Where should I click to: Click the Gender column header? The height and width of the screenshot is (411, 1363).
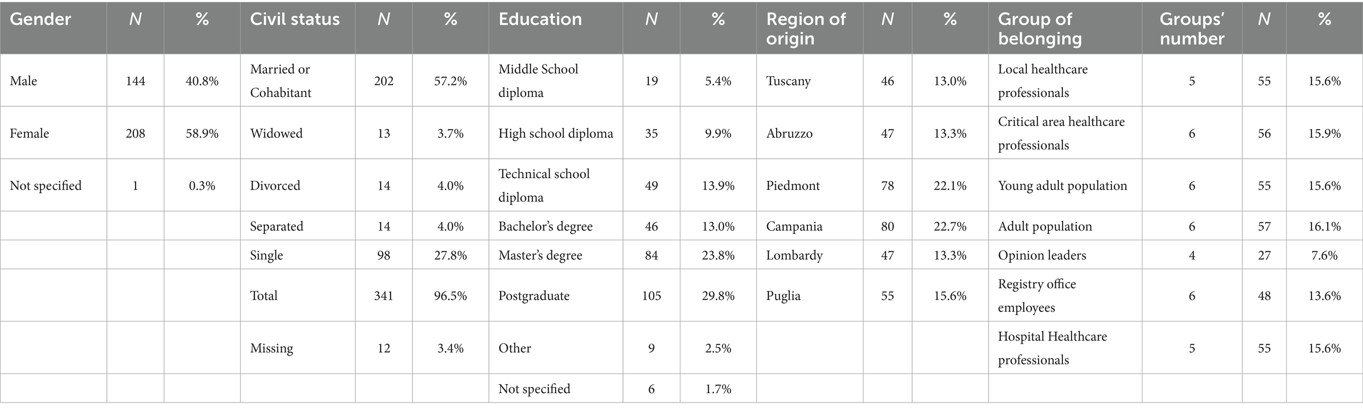point(40,20)
